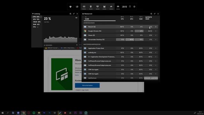Toggle the Capture widget icon in Game Bar
This screenshot has height=115, width=204.
(91, 6)
